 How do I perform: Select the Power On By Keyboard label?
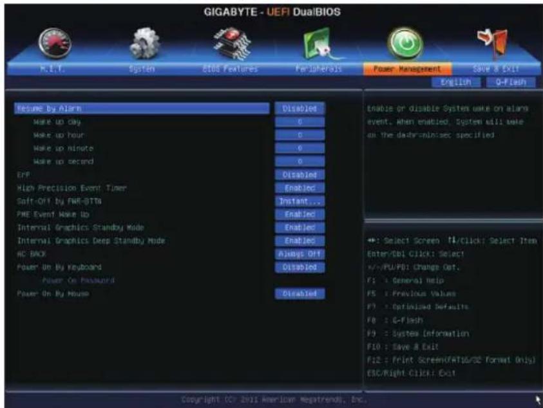[x=59, y=267]
